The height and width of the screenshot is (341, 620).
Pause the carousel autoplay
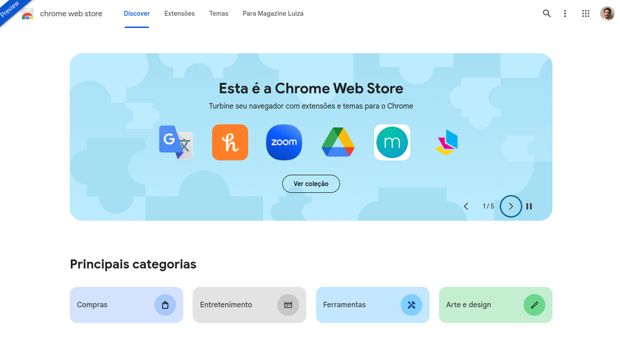point(529,207)
